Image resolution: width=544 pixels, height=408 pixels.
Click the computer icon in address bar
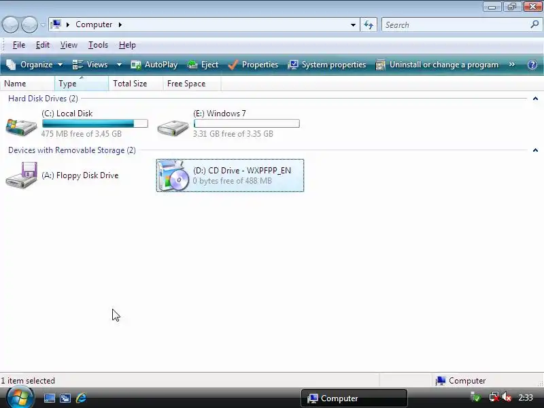(56, 24)
